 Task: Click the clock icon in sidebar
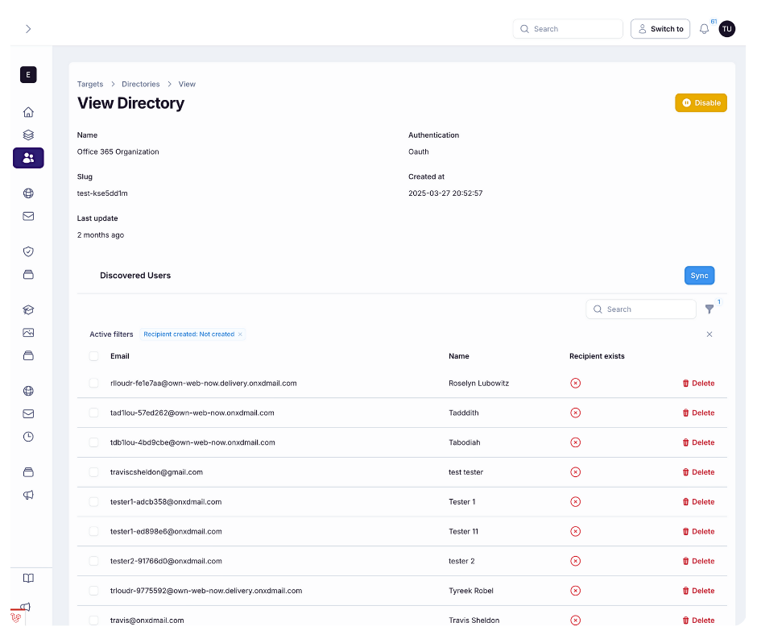click(x=28, y=437)
